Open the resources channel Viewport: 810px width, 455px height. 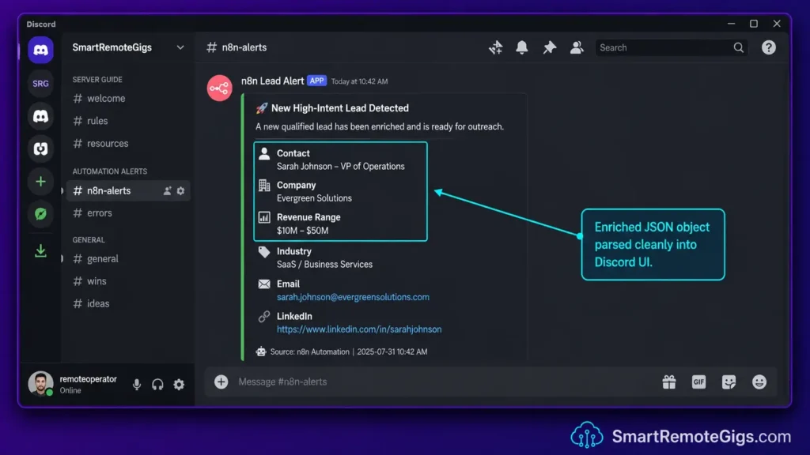click(x=127, y=144)
